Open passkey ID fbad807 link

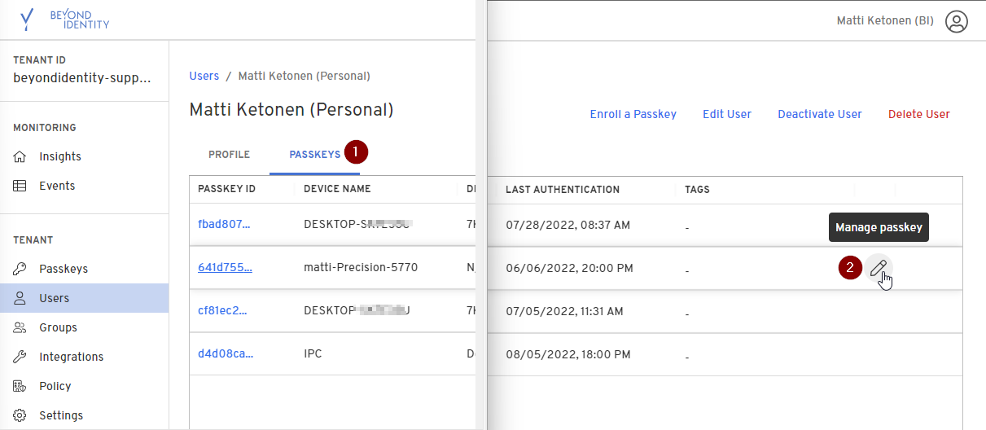(x=224, y=225)
